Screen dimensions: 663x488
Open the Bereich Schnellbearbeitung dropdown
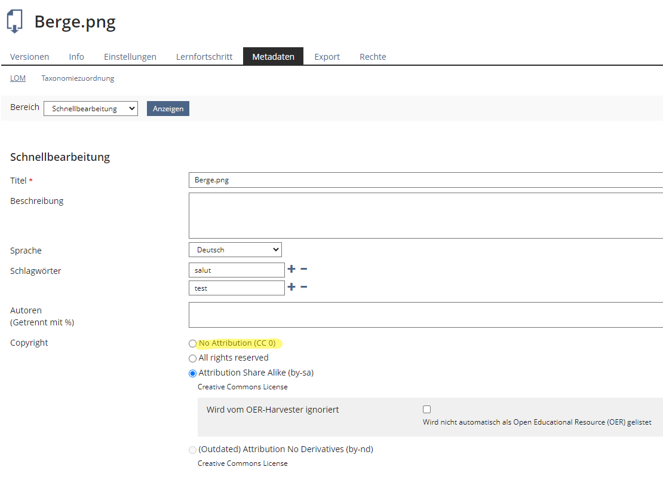91,109
